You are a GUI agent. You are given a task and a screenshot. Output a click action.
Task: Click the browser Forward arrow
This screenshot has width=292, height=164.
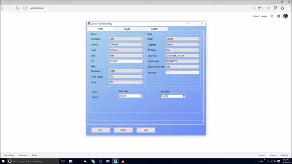pyautogui.click(x=10, y=8)
